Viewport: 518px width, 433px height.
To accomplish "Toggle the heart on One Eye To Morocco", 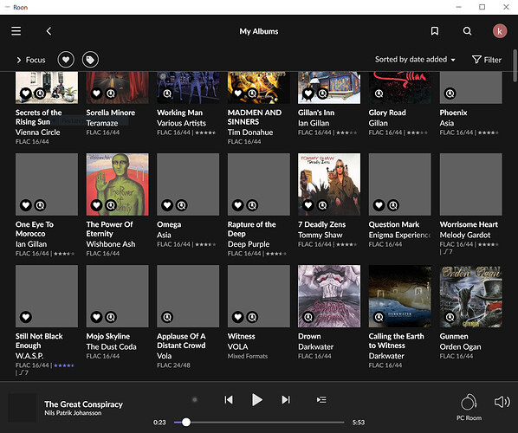I will click(26, 205).
